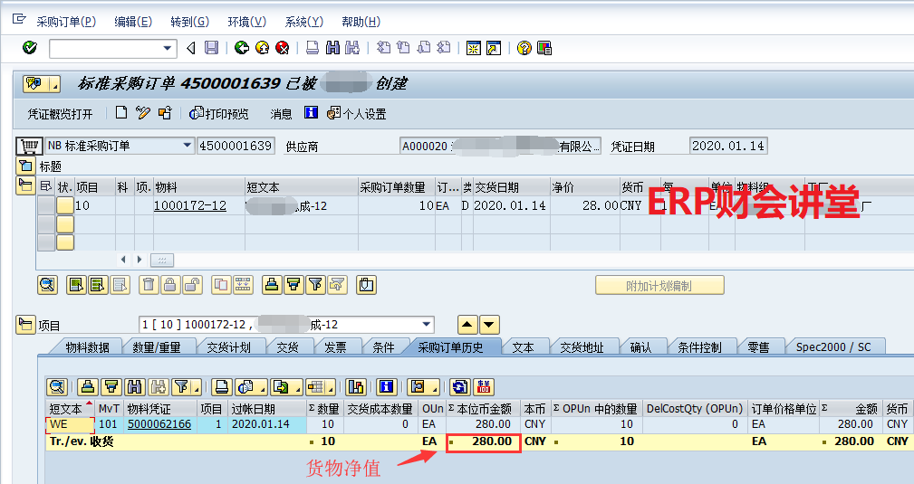
Task: Switch to the 发票 tab
Action: 335,346
